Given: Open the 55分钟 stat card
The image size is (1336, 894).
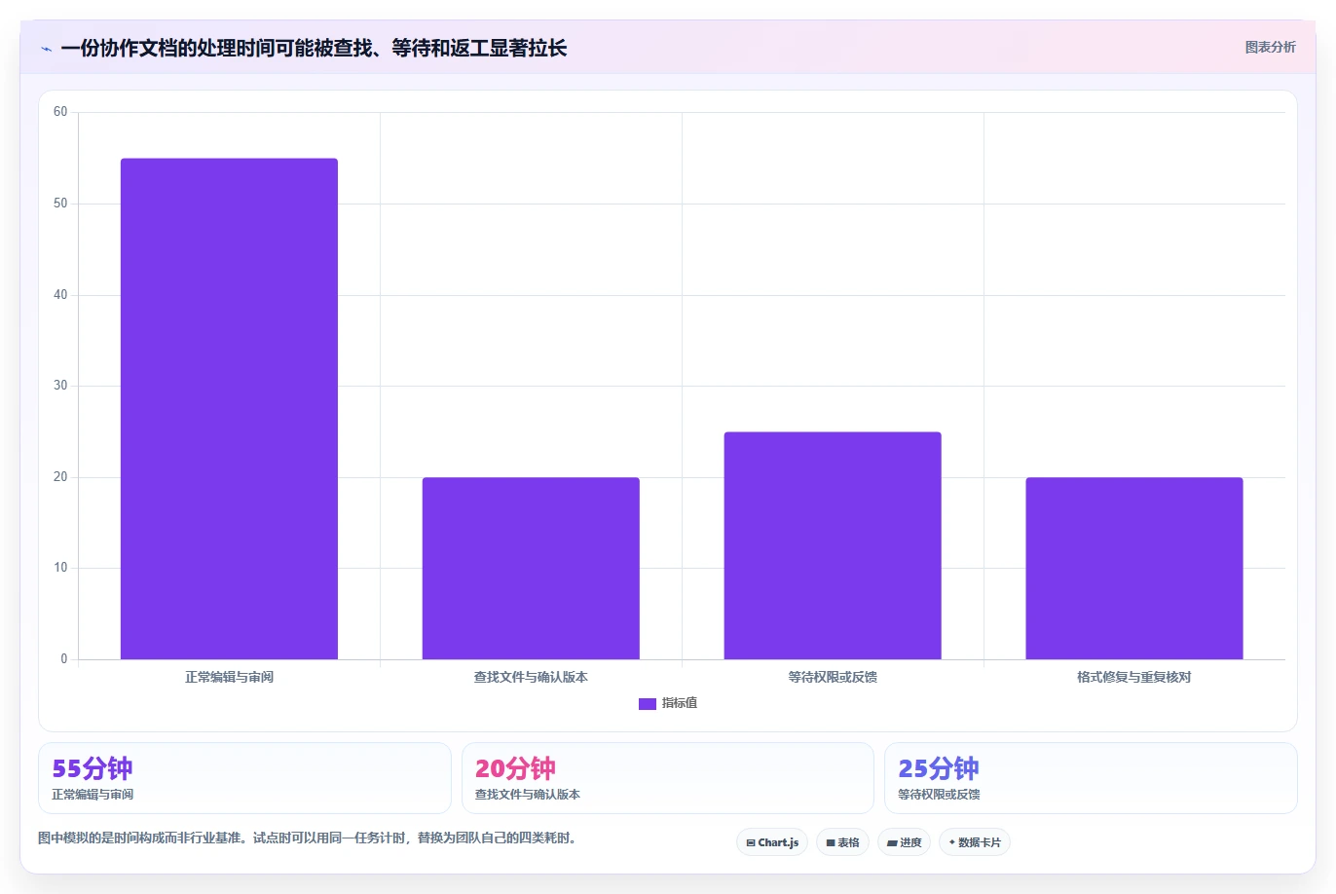Looking at the screenshot, I should [x=244, y=778].
